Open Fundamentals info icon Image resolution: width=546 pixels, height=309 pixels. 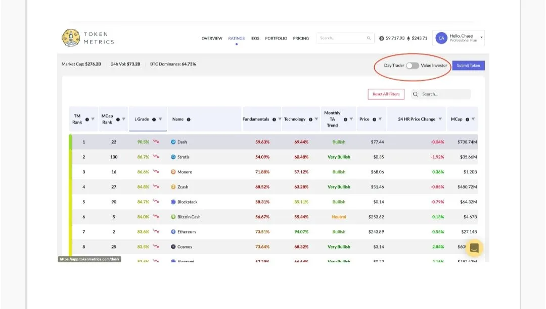tap(274, 119)
